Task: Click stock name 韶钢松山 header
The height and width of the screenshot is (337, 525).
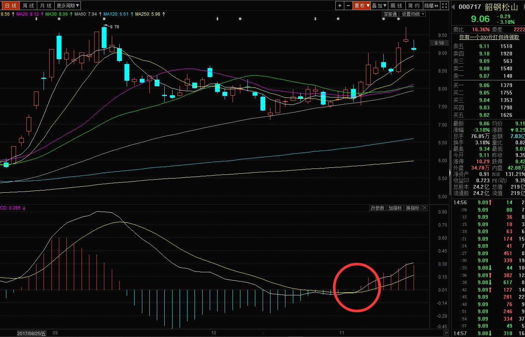Action: click(x=502, y=7)
